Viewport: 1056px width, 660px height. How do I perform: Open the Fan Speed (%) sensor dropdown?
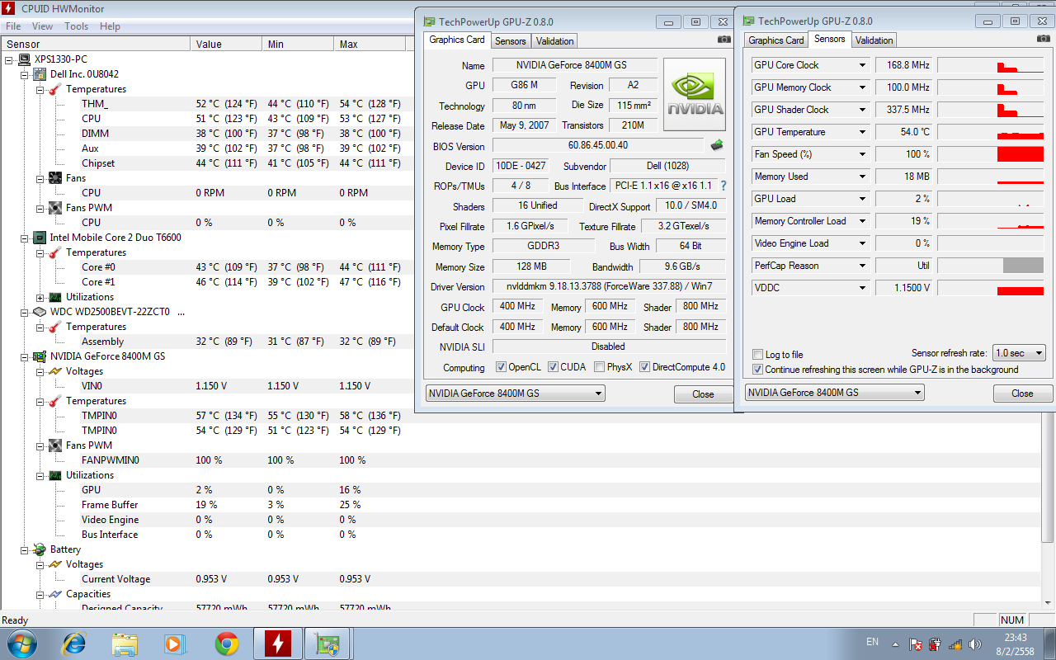tap(862, 154)
